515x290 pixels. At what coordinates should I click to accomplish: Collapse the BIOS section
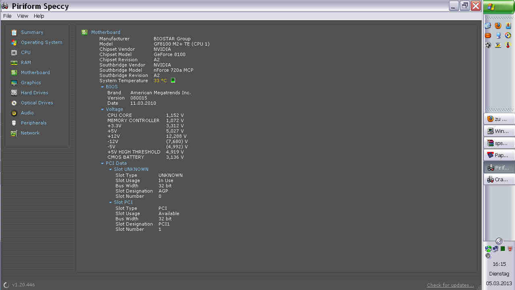click(102, 87)
